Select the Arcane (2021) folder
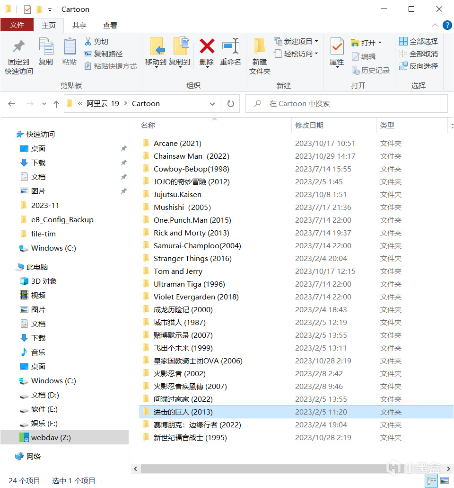The image size is (454, 488). pos(177,144)
